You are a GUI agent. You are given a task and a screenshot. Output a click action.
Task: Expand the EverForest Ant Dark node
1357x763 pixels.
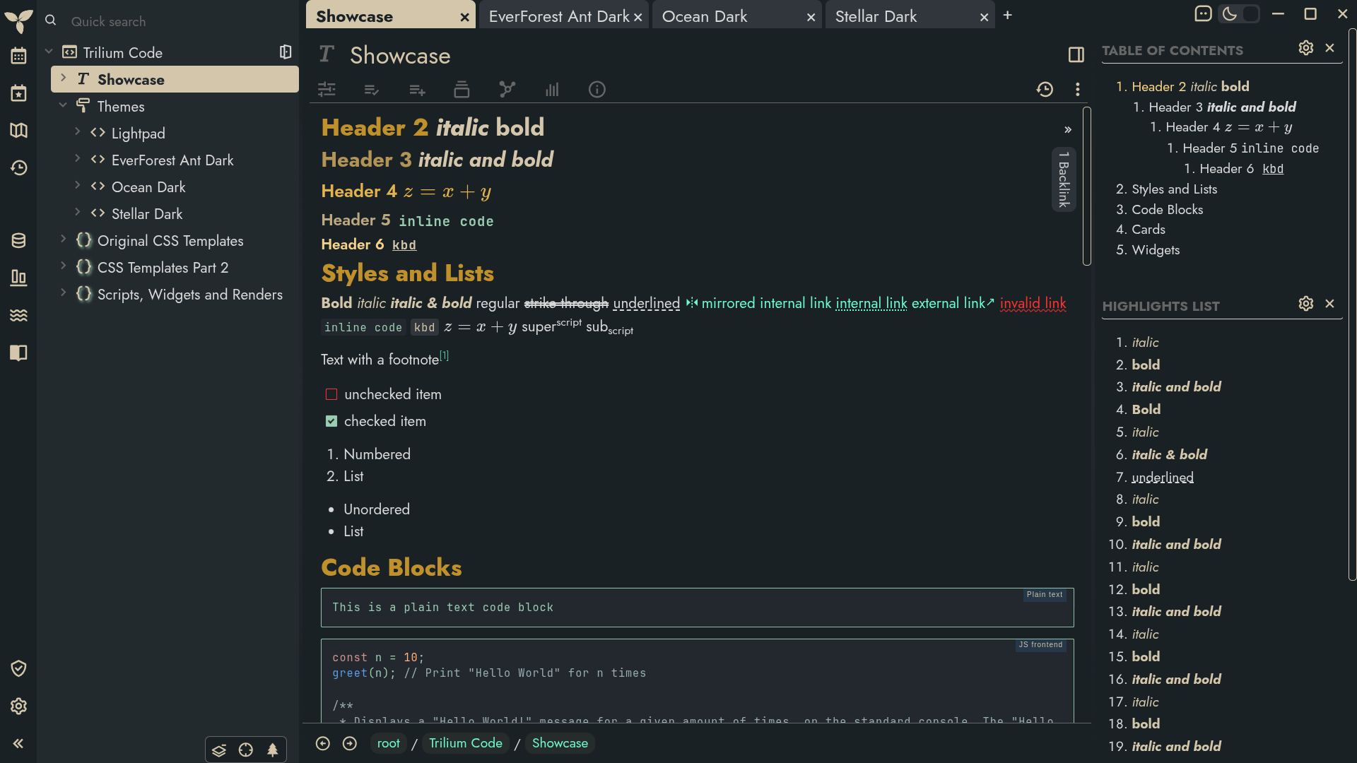pyautogui.click(x=78, y=159)
